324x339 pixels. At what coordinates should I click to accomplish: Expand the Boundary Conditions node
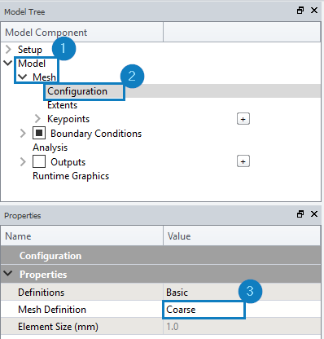23,134
